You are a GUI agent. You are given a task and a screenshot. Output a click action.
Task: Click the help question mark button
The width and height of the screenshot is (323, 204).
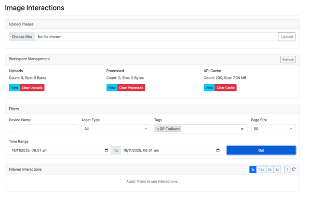(x=287, y=169)
